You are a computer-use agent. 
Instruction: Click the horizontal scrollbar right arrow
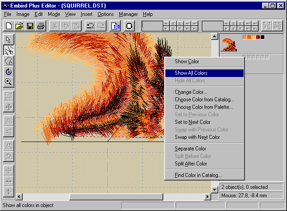pos(208,197)
